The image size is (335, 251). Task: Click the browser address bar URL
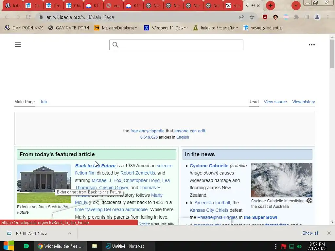(80, 17)
